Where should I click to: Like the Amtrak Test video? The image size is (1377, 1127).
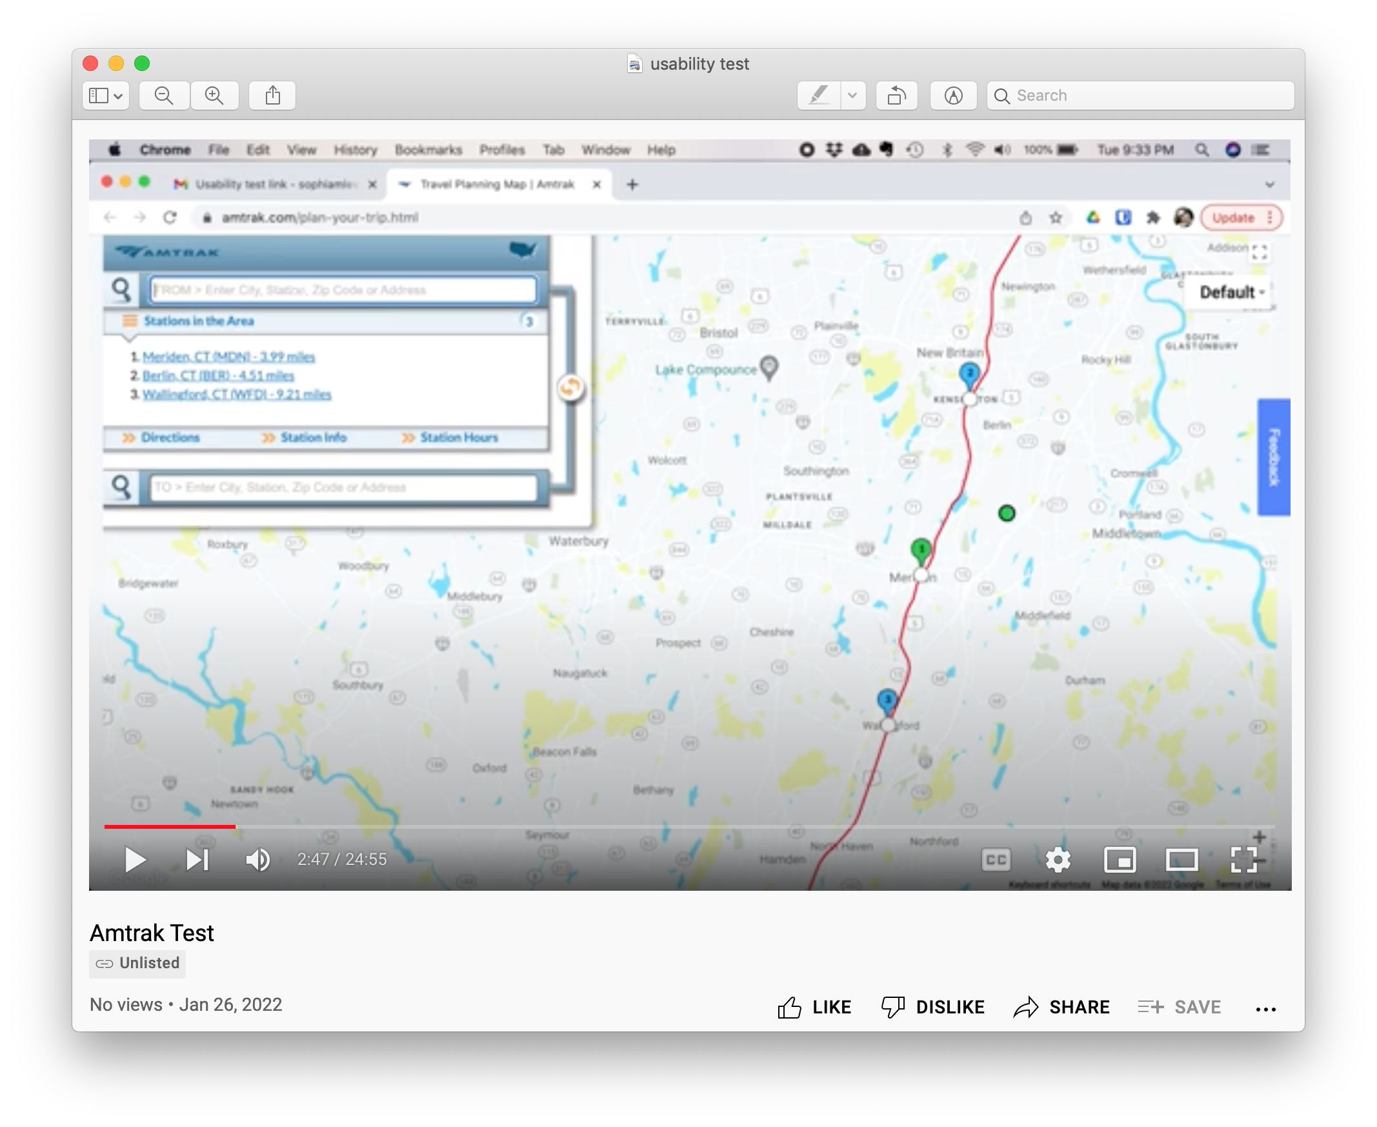[x=814, y=1007]
